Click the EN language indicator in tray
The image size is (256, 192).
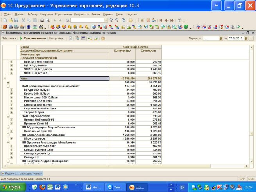pos(182,187)
